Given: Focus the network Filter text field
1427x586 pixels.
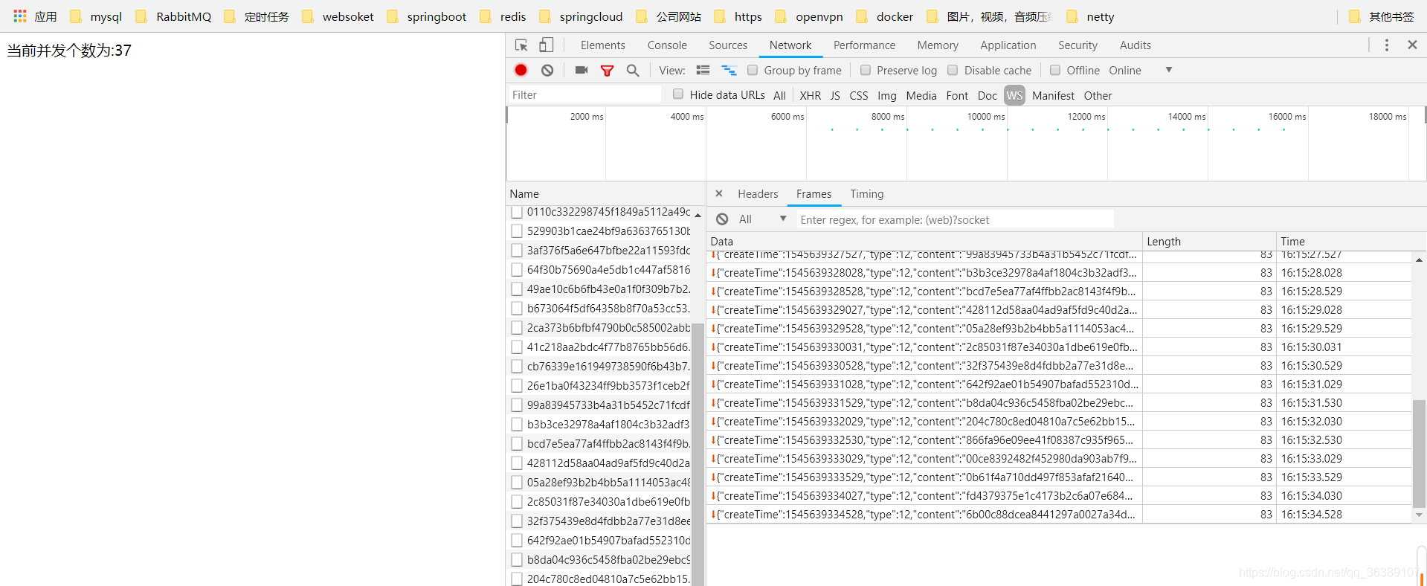Looking at the screenshot, I should click(x=584, y=94).
